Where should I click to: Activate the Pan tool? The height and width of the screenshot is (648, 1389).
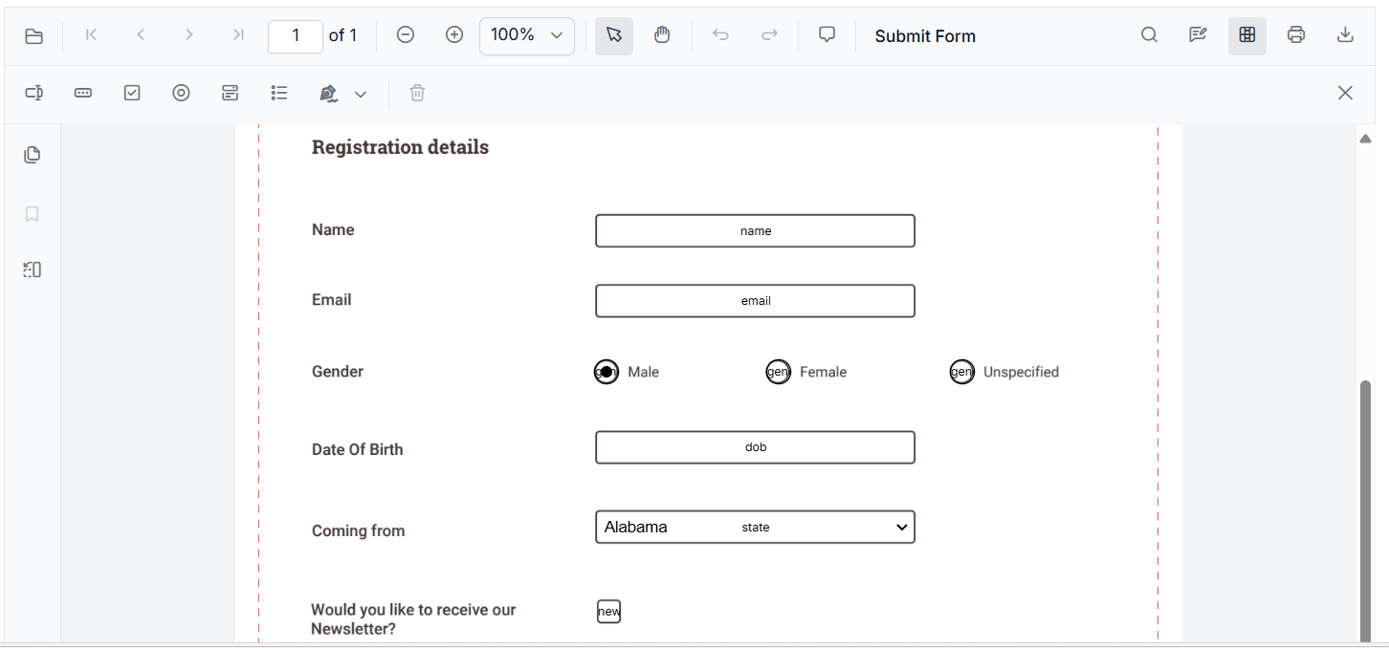(x=662, y=35)
